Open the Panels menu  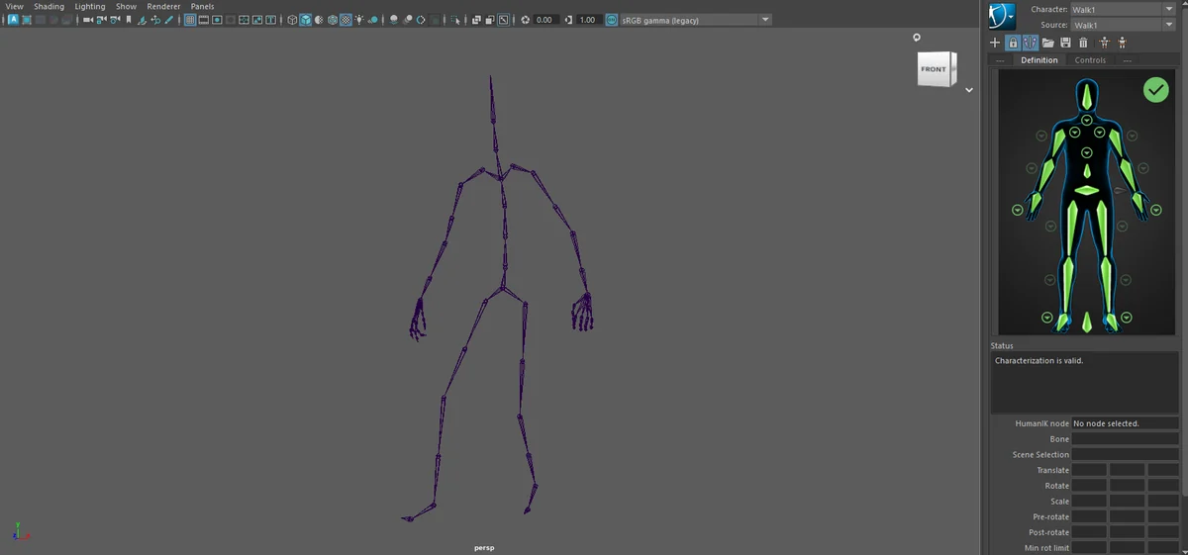pos(202,6)
